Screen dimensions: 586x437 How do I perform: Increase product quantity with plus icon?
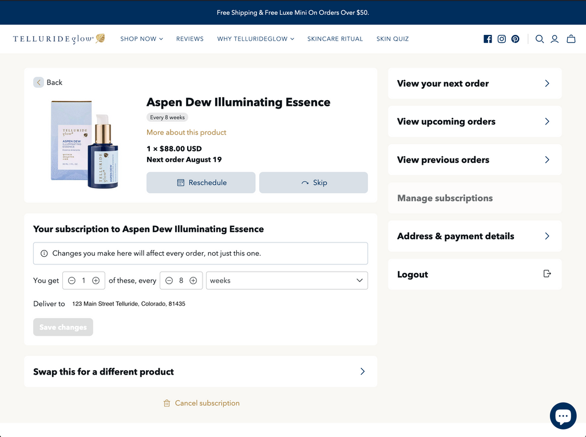tap(96, 280)
